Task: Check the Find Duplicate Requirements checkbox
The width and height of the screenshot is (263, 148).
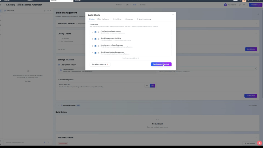Action: pyautogui.click(x=95, y=32)
